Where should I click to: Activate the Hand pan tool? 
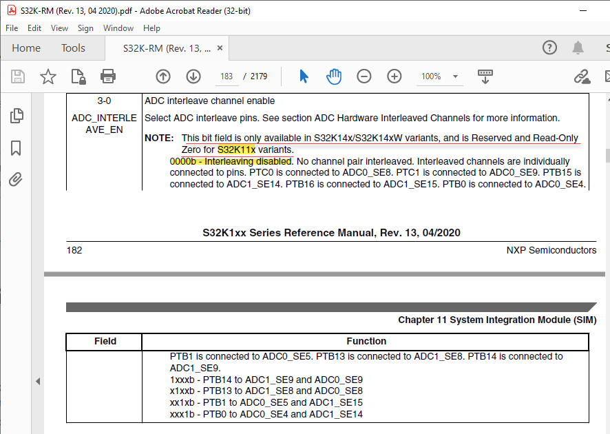[x=334, y=76]
